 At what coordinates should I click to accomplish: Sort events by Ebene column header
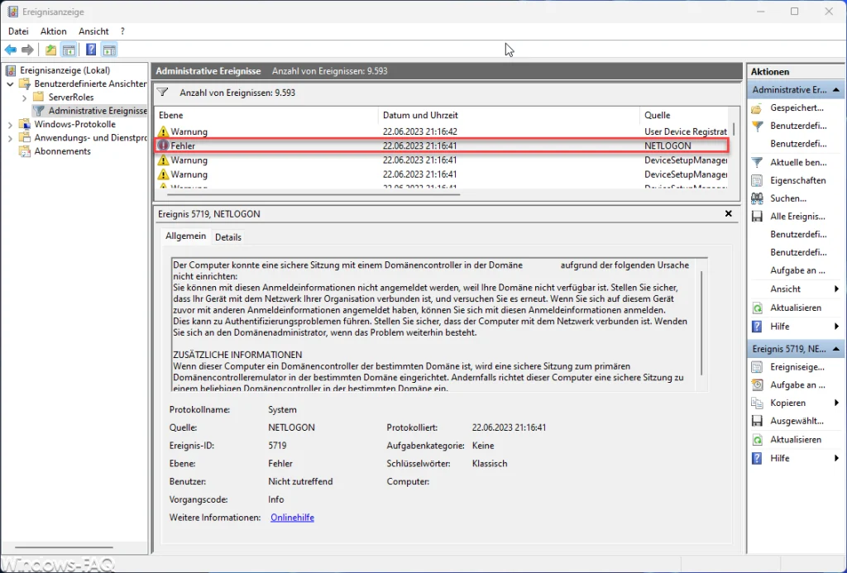tap(267, 115)
